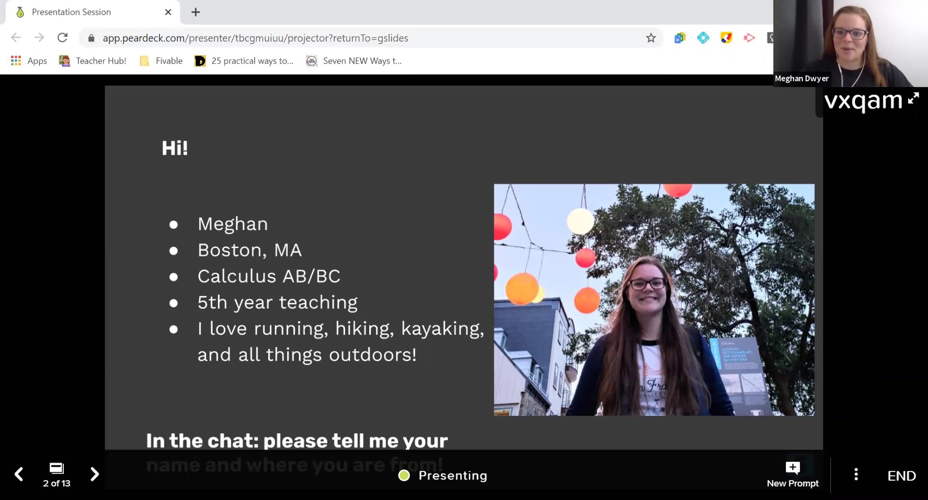Click the browser forward arrow
Screen dimensions: 928x500
pyautogui.click(x=39, y=38)
